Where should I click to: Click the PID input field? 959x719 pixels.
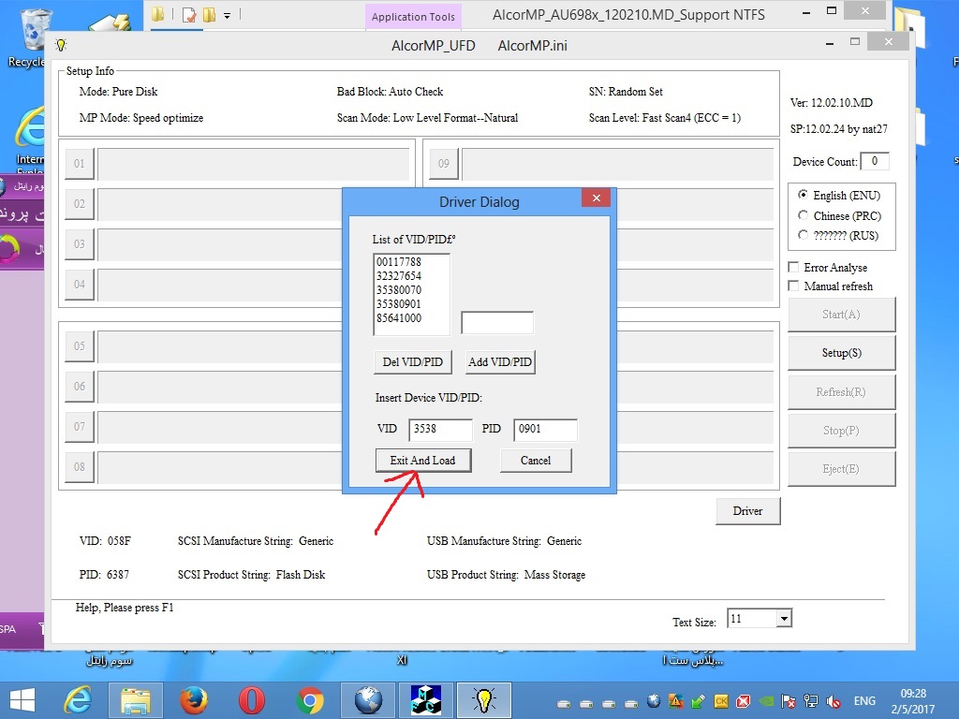click(x=546, y=429)
